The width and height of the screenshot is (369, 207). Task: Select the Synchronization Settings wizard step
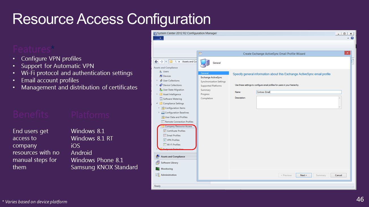point(213,82)
